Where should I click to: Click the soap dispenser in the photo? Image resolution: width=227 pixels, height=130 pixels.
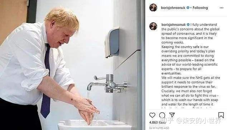112,42
